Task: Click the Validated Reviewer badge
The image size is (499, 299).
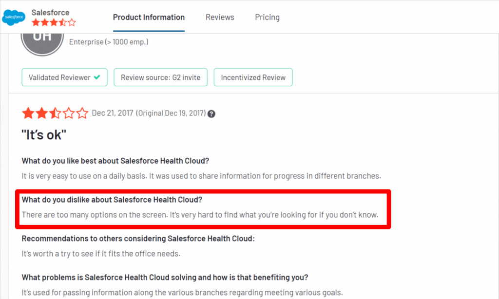Action: (64, 77)
